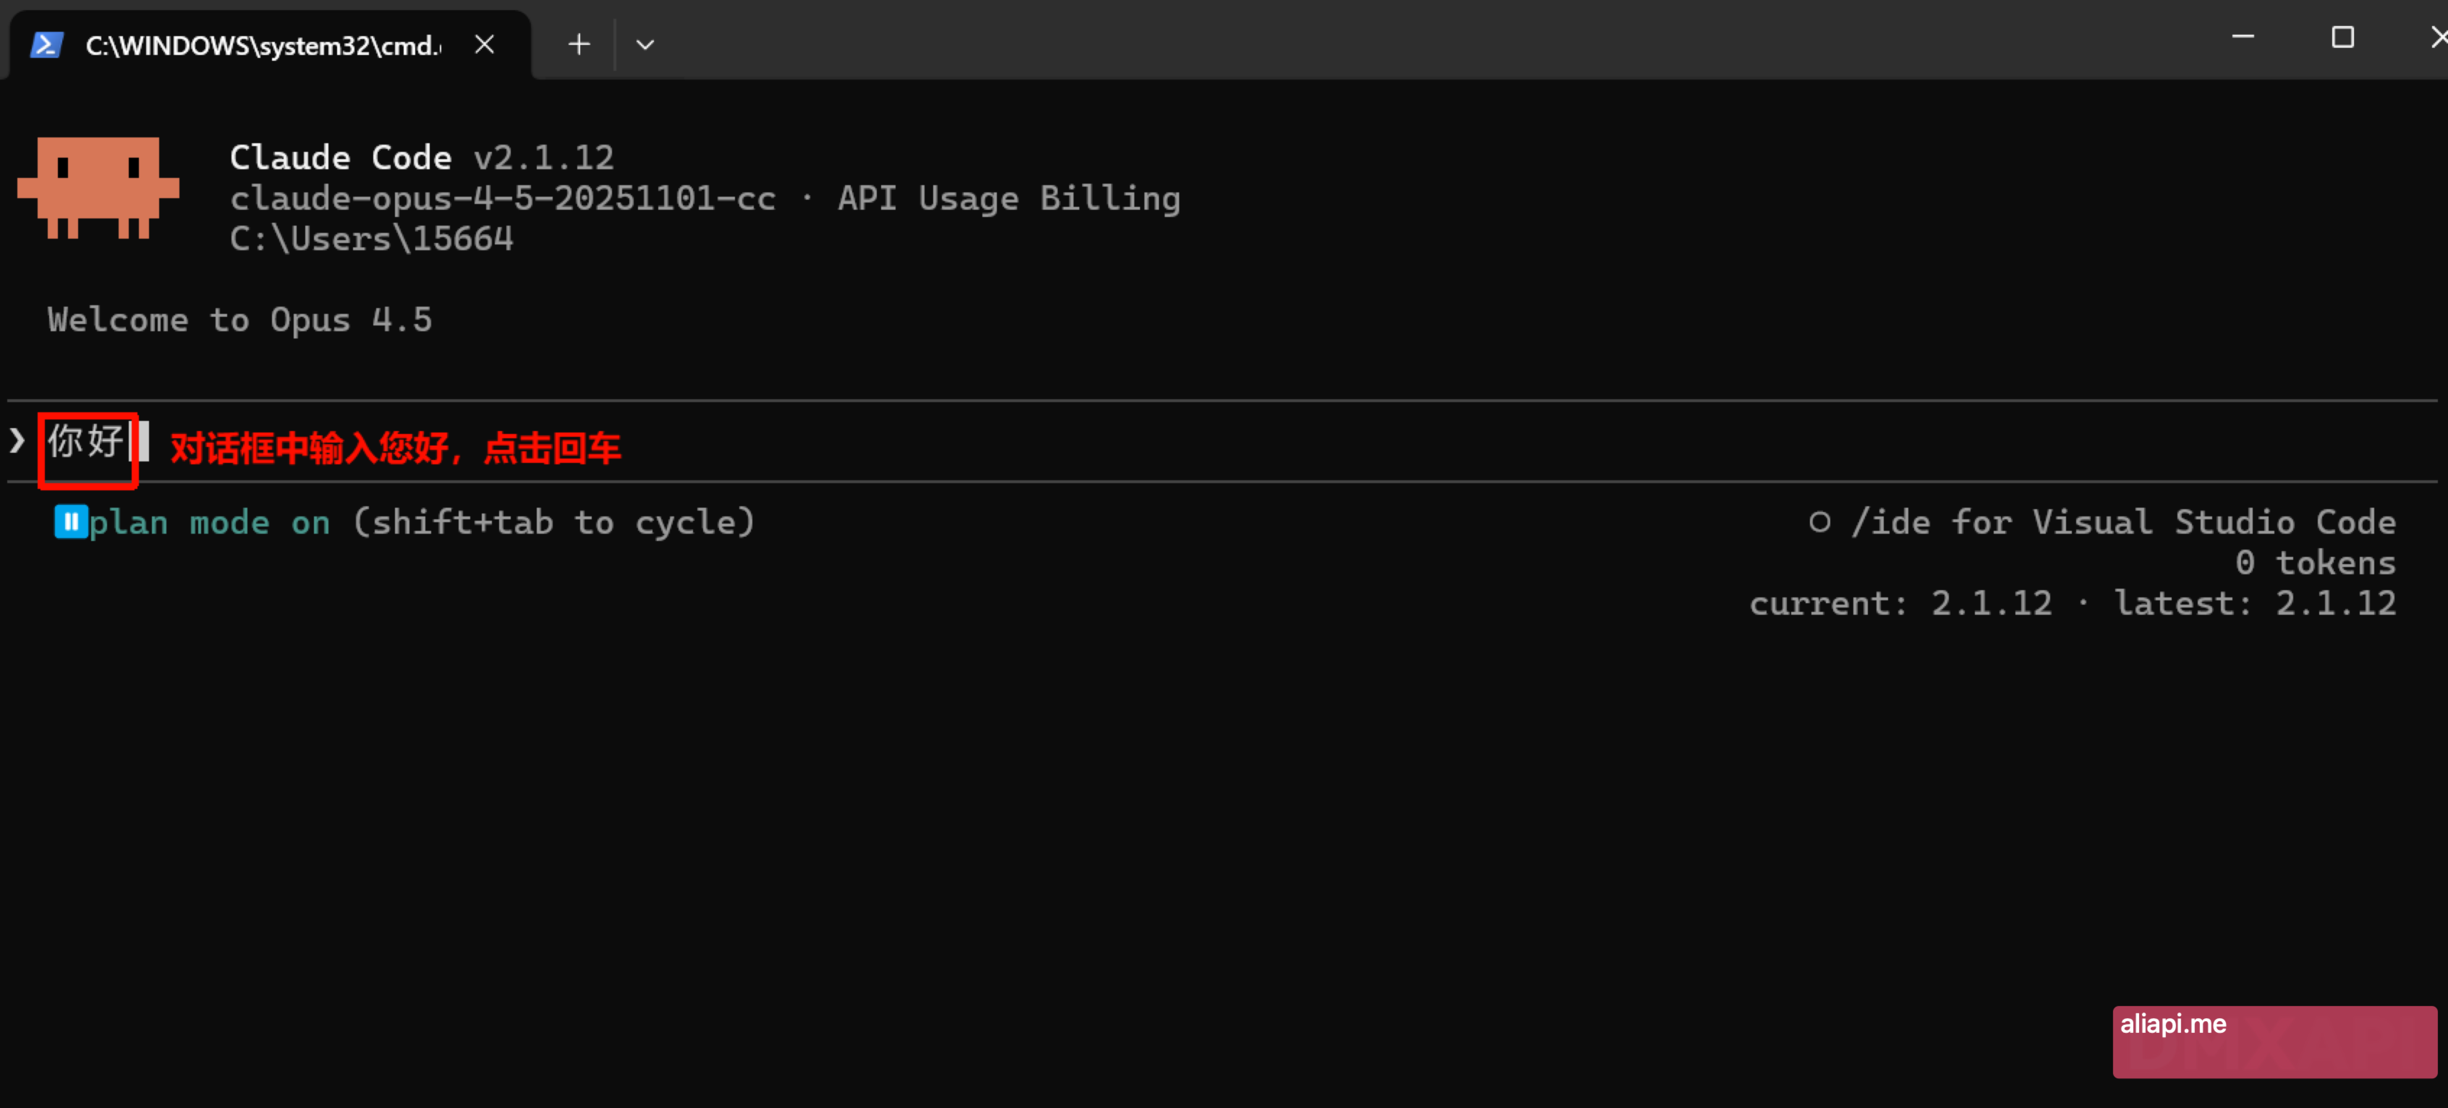Click the terminal icon on the cmd tab
The image size is (2448, 1108).
coord(47,45)
